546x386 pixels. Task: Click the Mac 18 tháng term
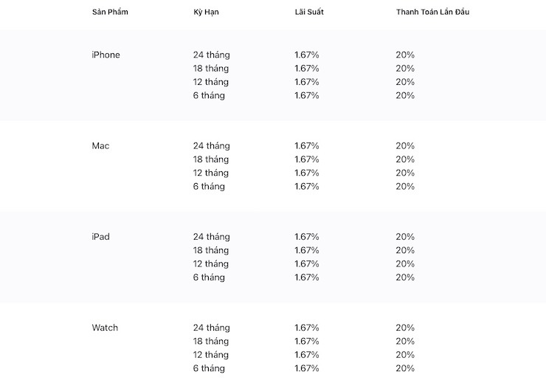[x=211, y=159]
